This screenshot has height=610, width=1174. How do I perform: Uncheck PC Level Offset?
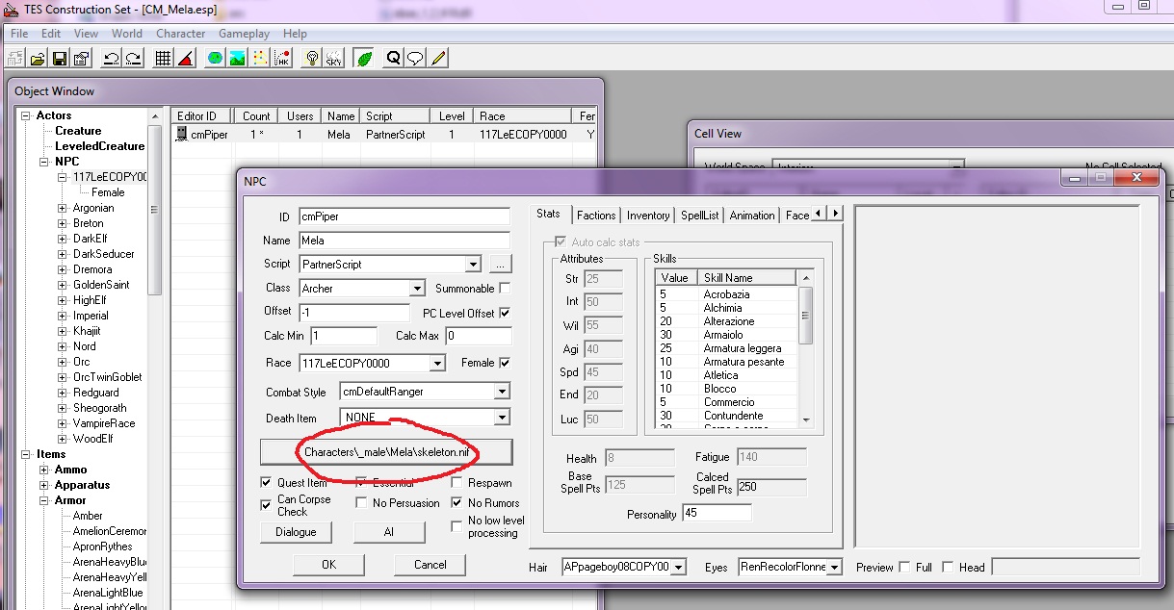tap(505, 313)
